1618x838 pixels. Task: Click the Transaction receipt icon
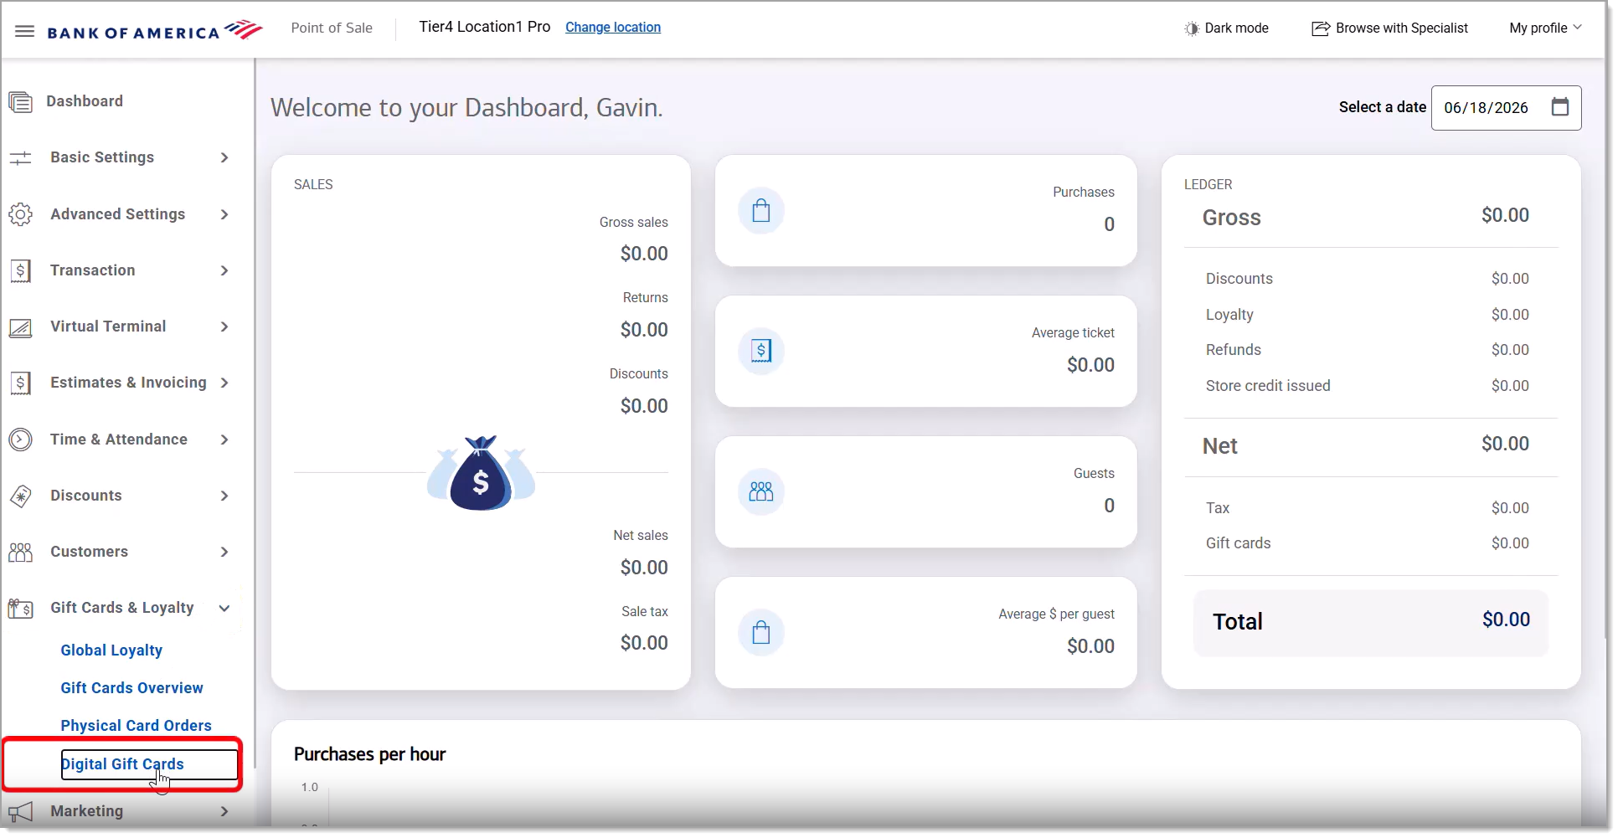(20, 271)
